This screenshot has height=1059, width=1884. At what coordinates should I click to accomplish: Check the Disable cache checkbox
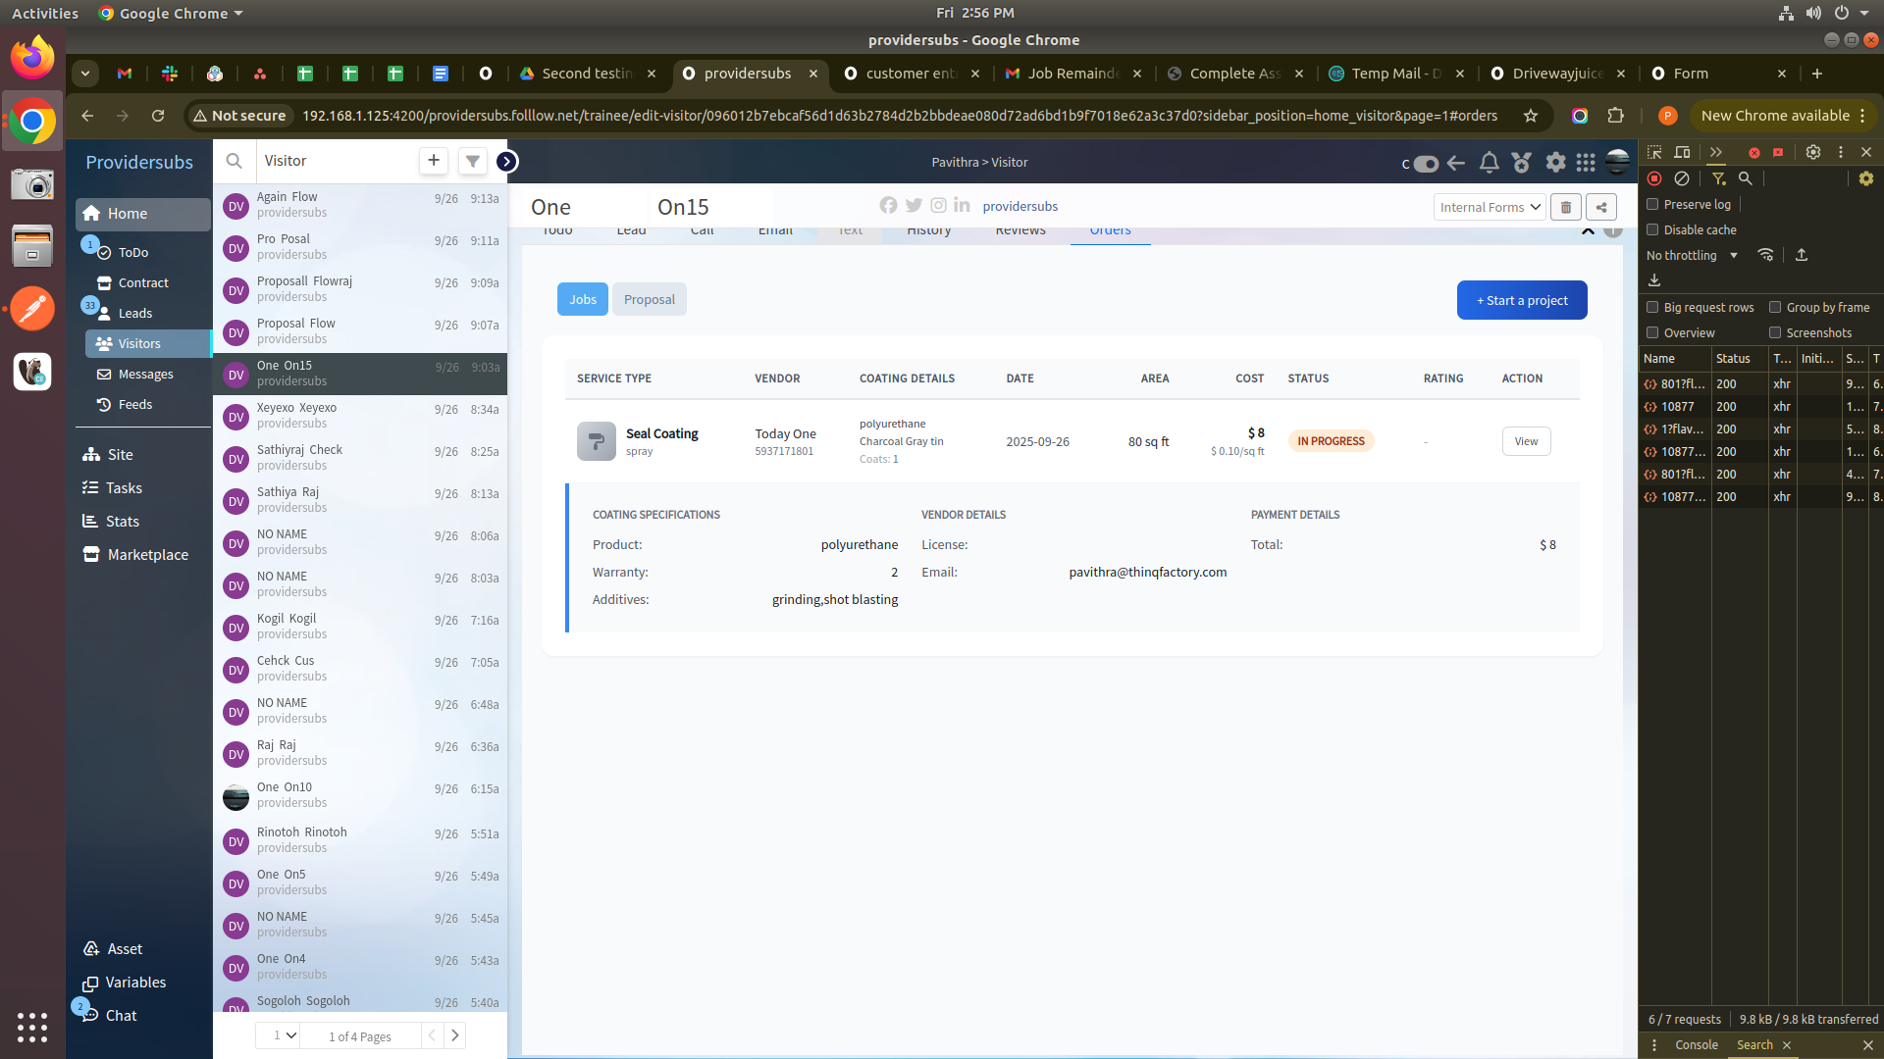pyautogui.click(x=1652, y=229)
